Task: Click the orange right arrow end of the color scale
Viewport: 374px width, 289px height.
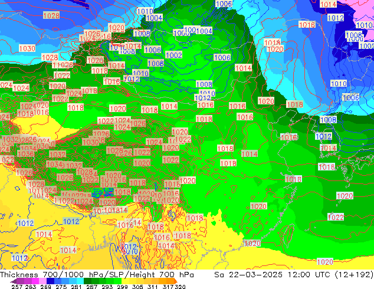Action: 176,281
